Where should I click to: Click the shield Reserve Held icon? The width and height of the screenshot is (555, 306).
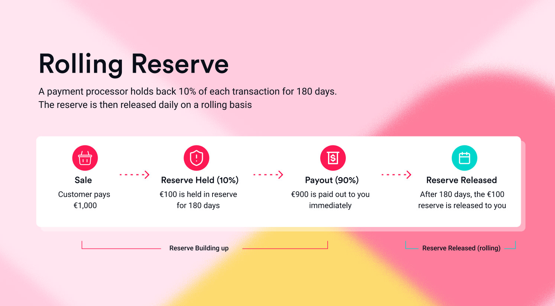(197, 158)
